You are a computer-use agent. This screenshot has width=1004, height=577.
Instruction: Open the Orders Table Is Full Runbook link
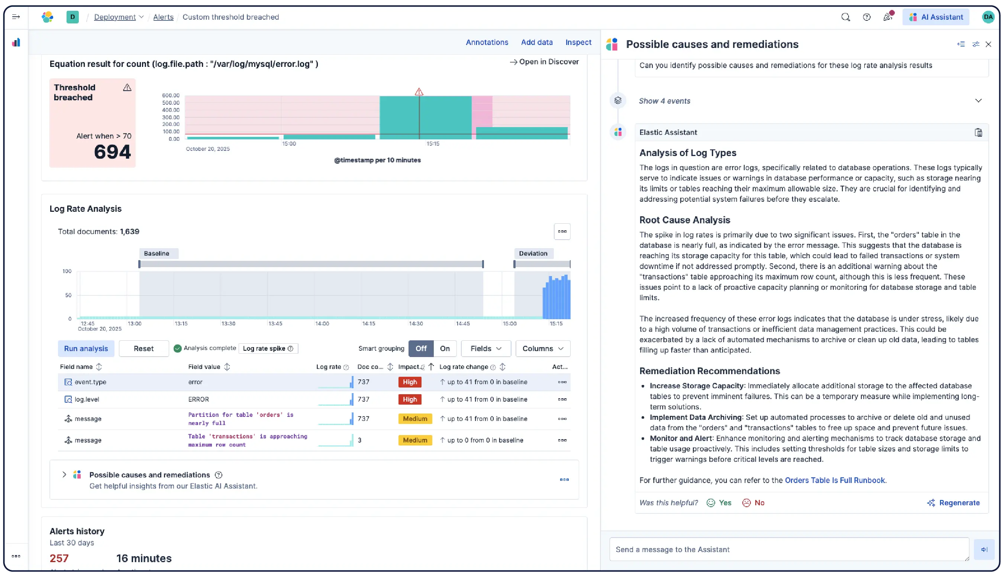point(836,480)
